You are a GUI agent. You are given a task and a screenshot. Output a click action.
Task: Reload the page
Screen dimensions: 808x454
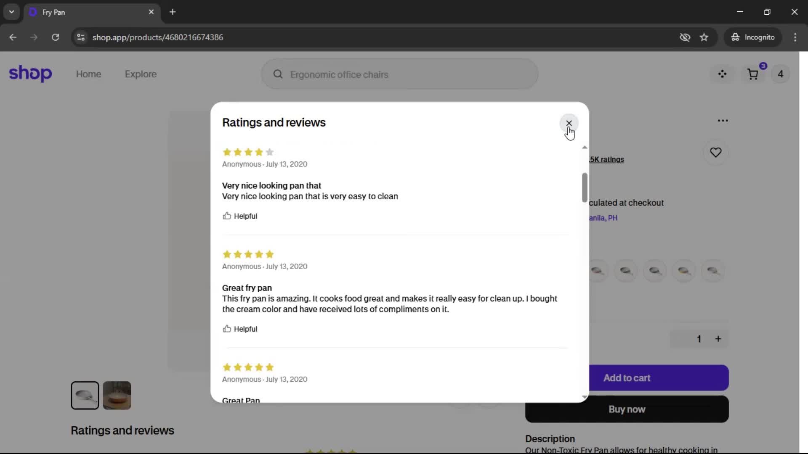[x=55, y=37]
